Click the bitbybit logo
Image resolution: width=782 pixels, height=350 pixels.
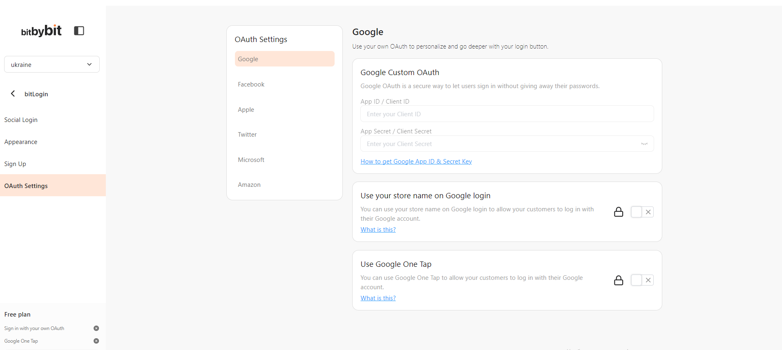pyautogui.click(x=41, y=31)
